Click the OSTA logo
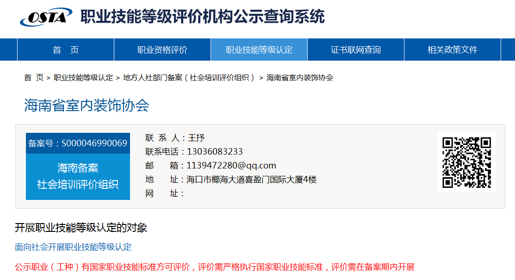This screenshot has height=280, width=515. point(46,17)
